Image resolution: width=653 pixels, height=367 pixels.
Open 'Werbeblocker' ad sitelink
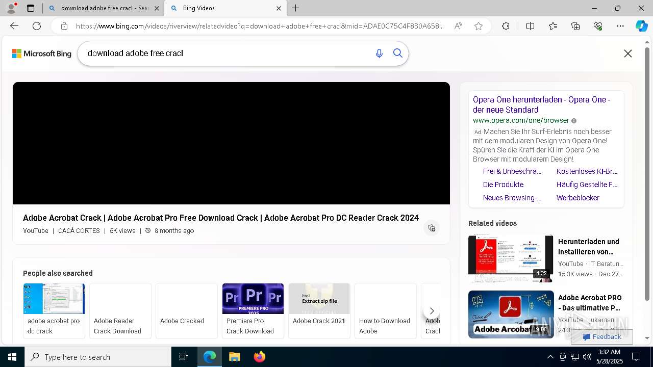(578, 198)
